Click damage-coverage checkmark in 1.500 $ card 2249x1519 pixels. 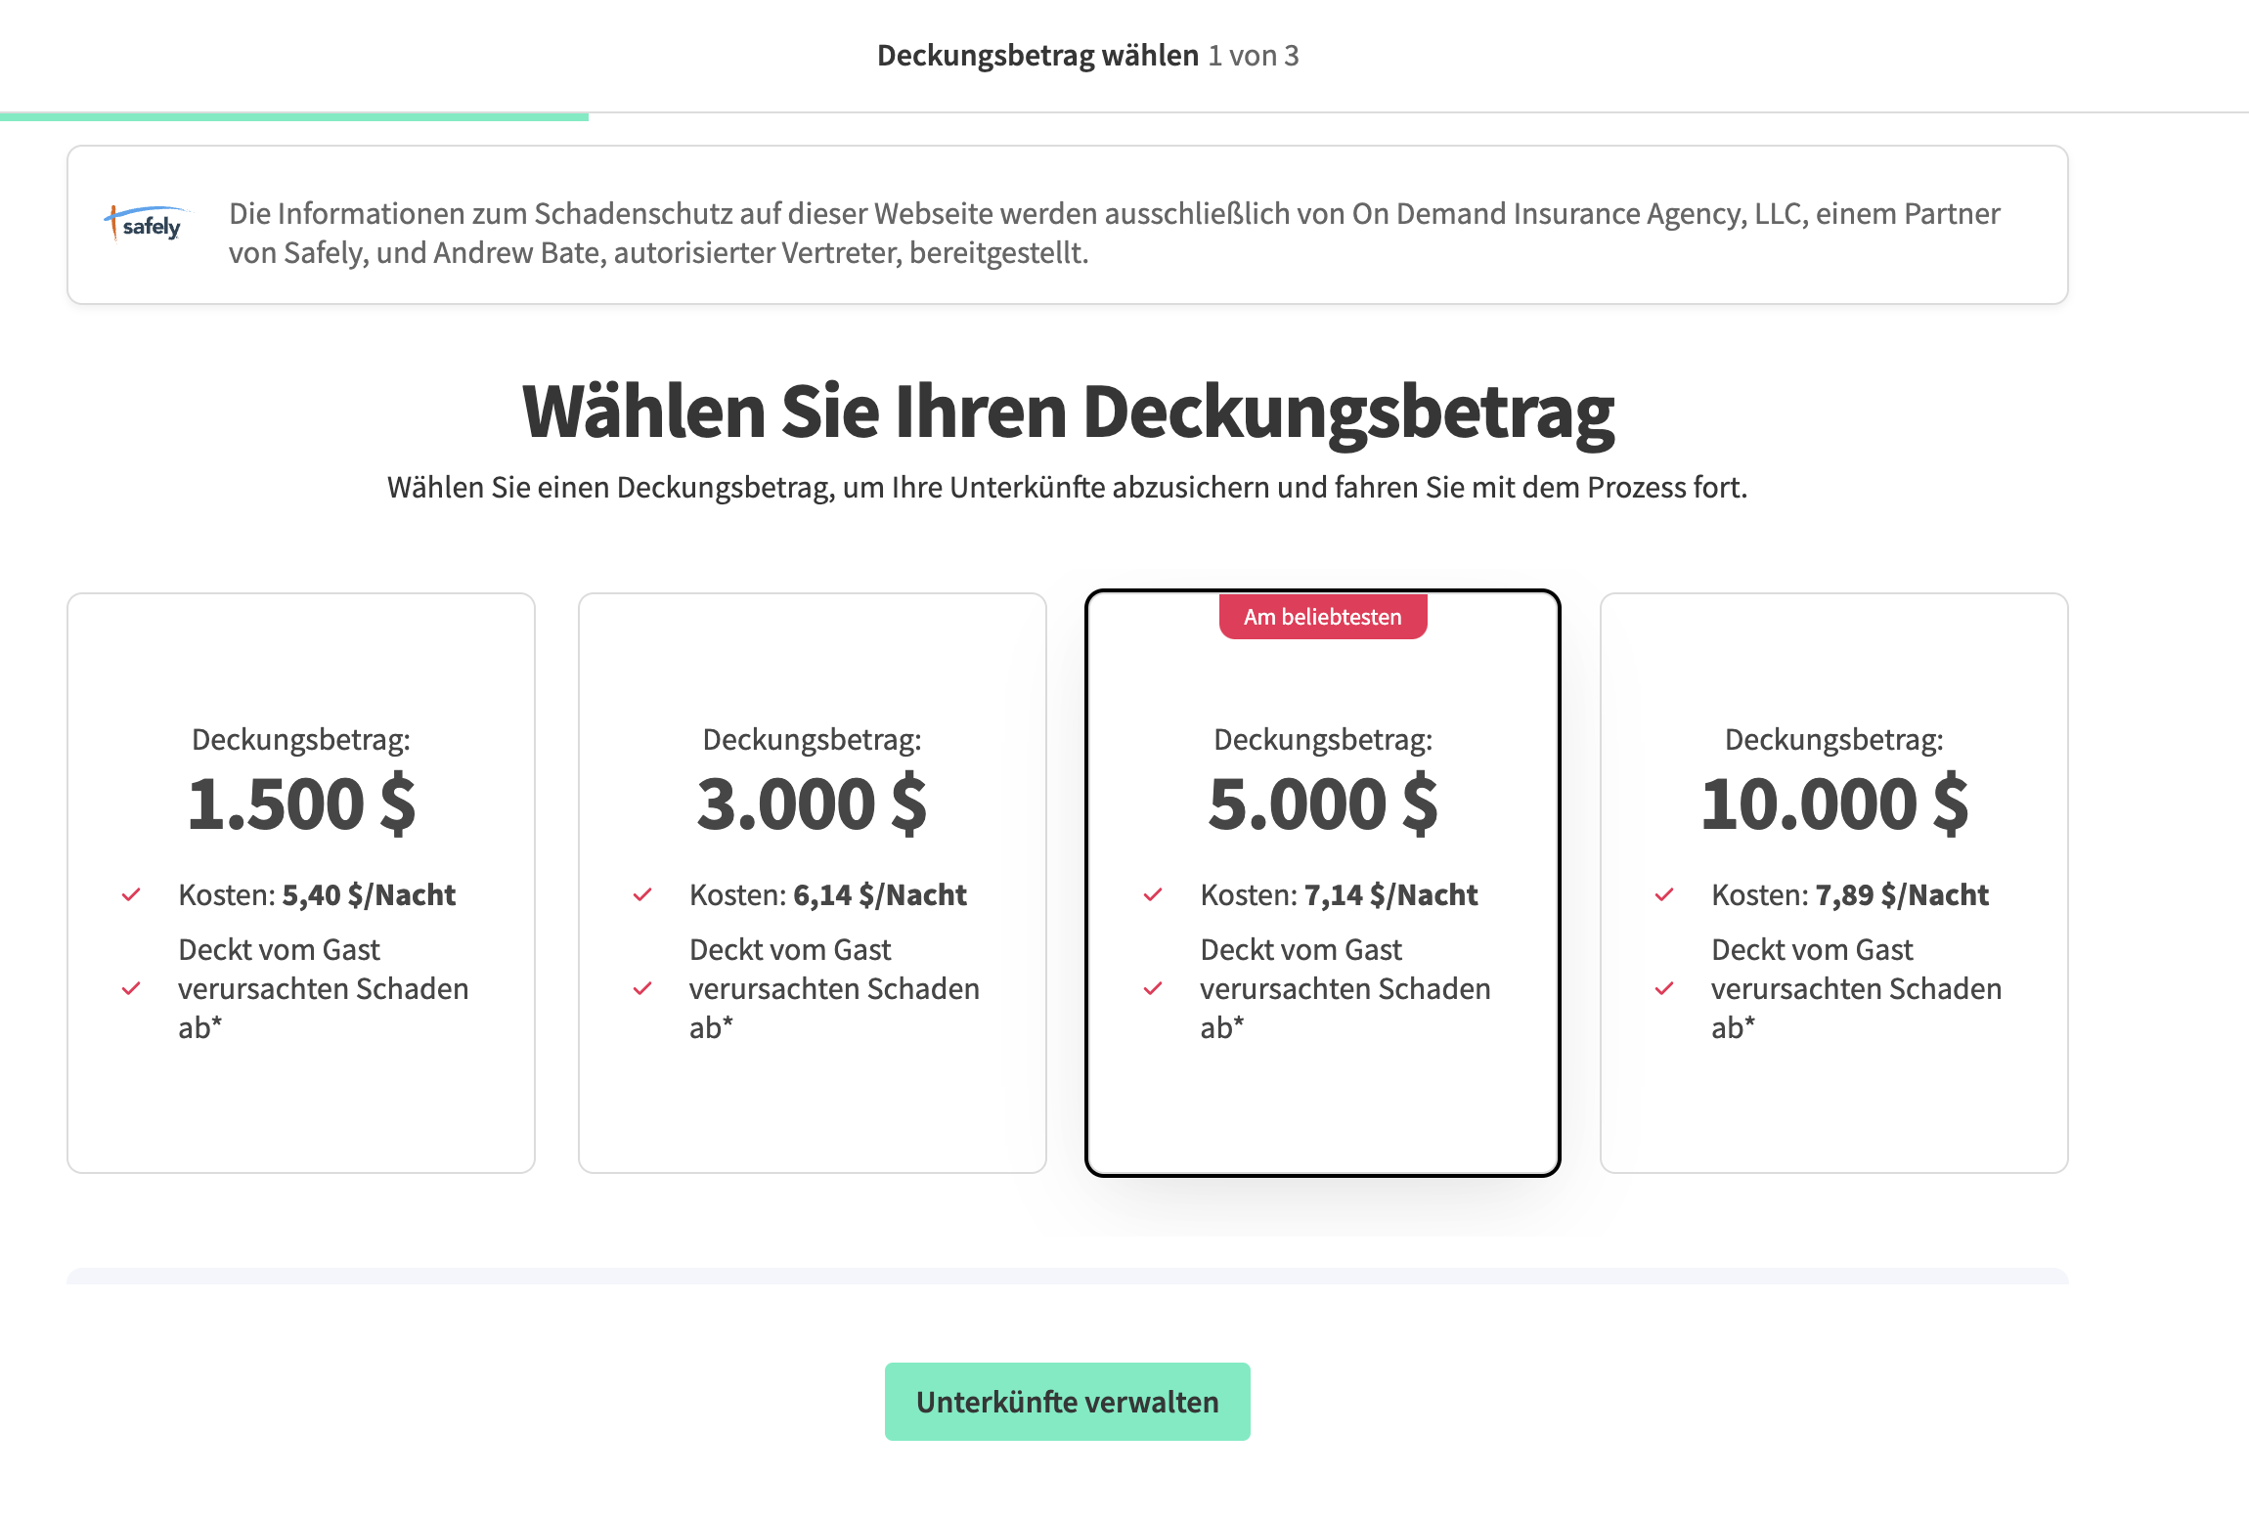(x=131, y=988)
